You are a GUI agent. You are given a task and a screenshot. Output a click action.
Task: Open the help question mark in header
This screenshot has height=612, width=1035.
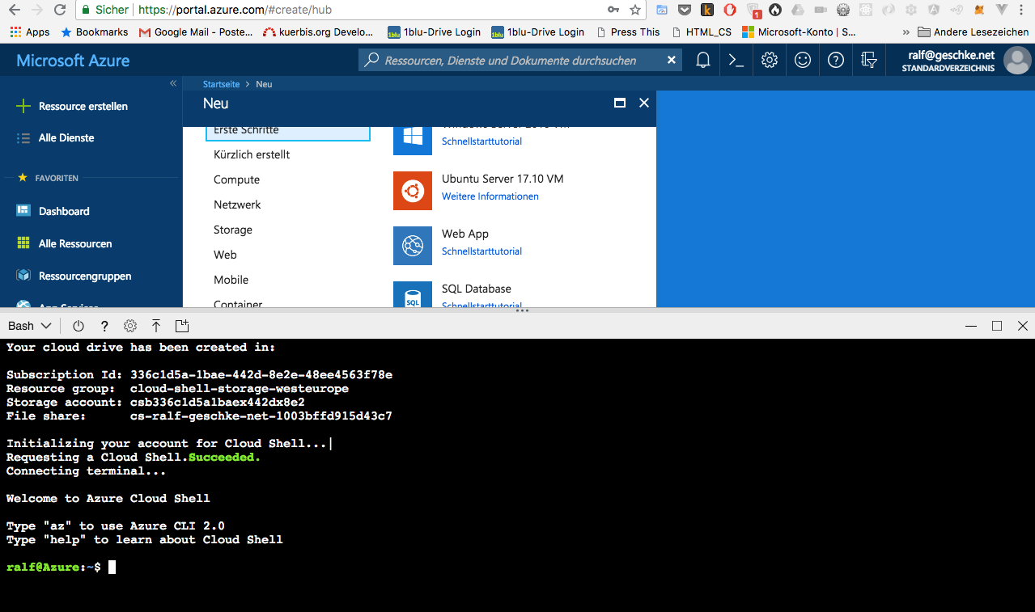pyautogui.click(x=836, y=60)
